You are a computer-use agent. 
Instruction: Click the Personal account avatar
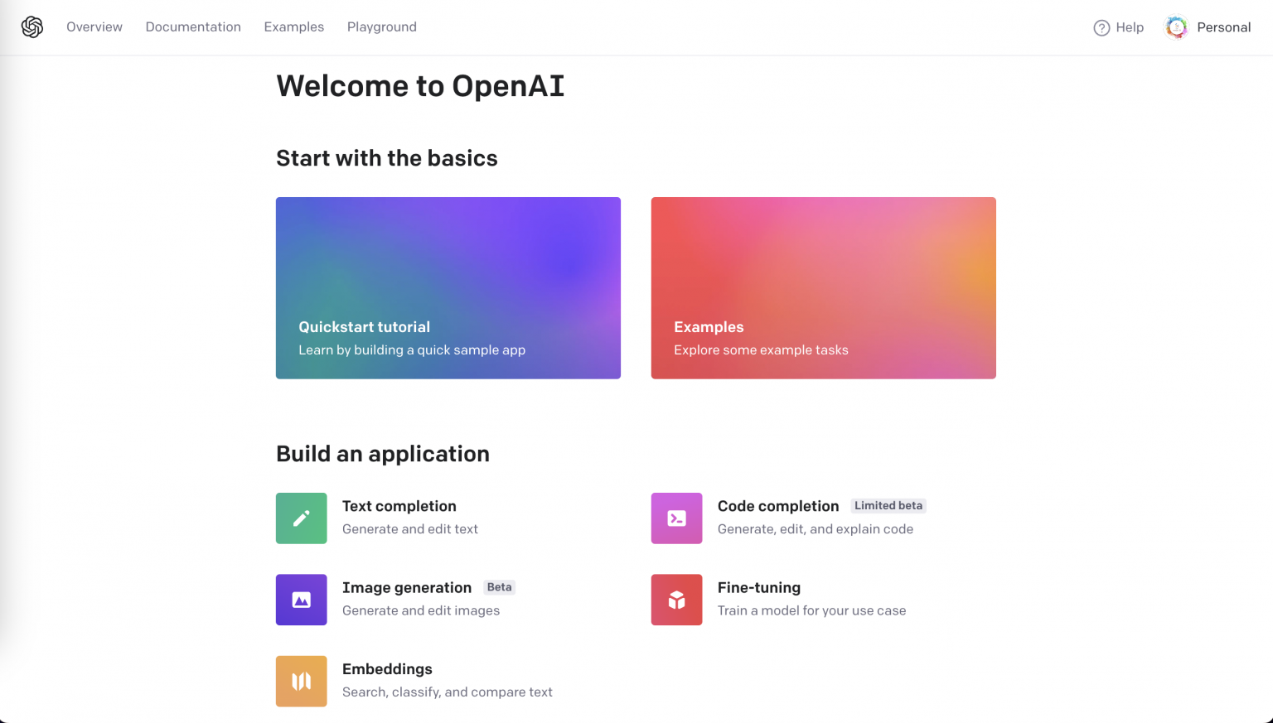pyautogui.click(x=1176, y=27)
